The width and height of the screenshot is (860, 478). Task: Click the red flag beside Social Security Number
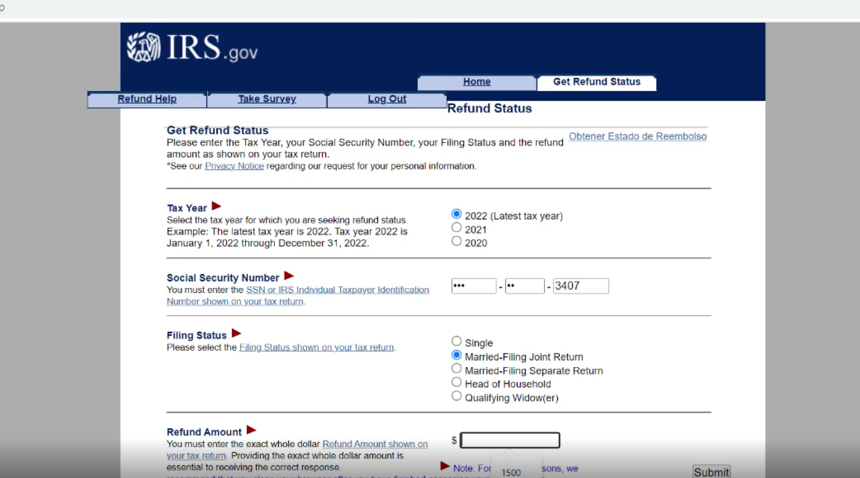click(288, 275)
